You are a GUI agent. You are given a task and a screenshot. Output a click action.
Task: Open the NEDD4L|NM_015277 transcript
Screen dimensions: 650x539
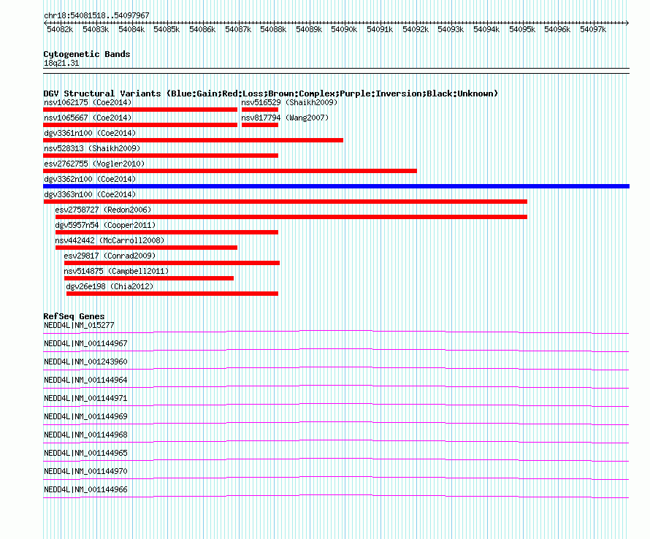79,326
